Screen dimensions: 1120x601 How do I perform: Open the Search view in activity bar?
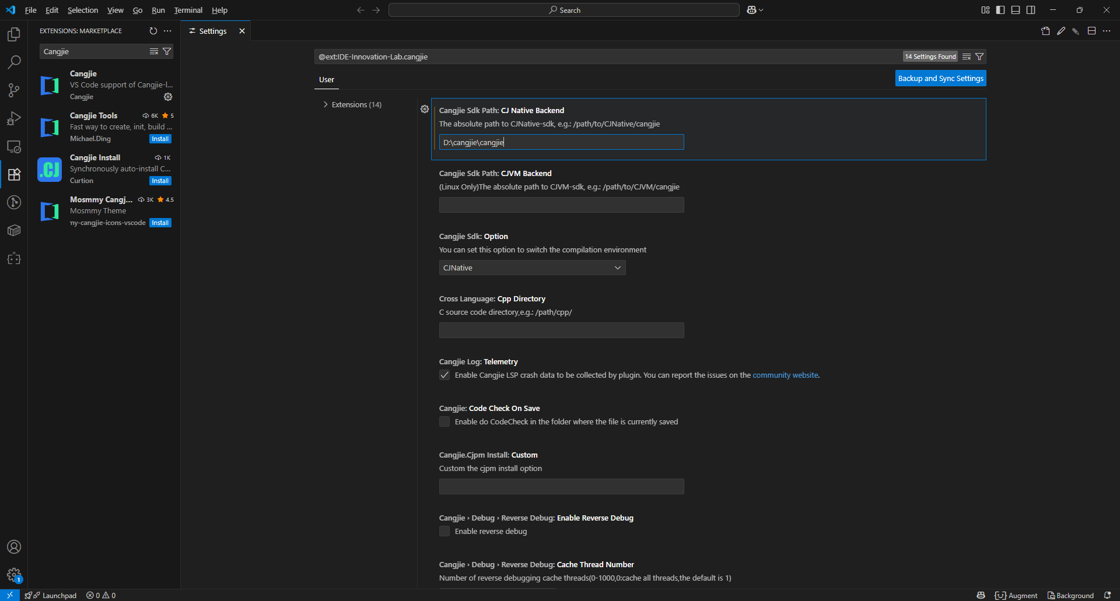pyautogui.click(x=14, y=62)
